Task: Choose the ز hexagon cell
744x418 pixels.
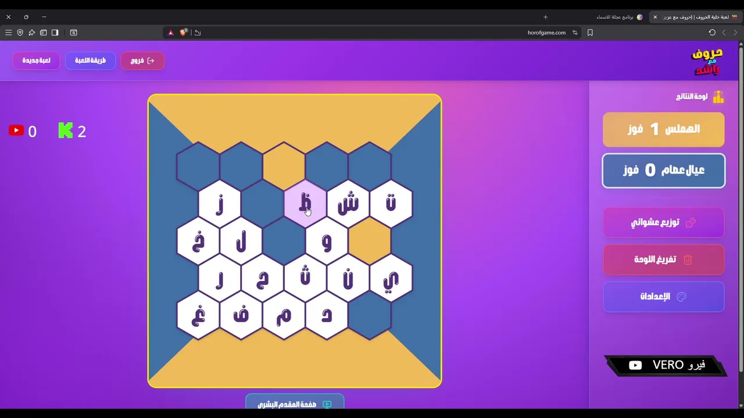Action: coord(220,204)
